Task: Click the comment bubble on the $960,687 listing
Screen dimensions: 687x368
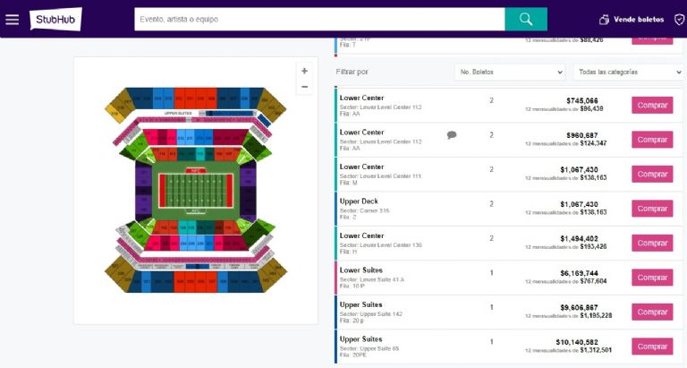Action: click(452, 135)
